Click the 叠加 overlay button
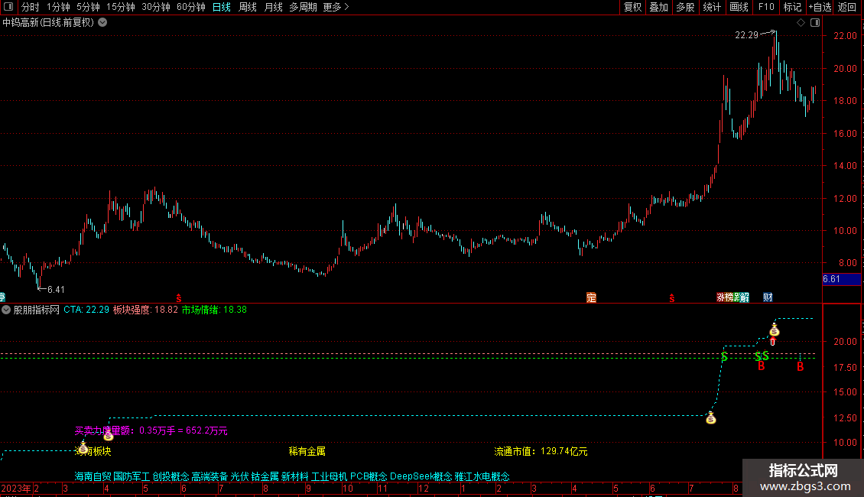Viewport: 864px width, 497px height. coord(658,7)
